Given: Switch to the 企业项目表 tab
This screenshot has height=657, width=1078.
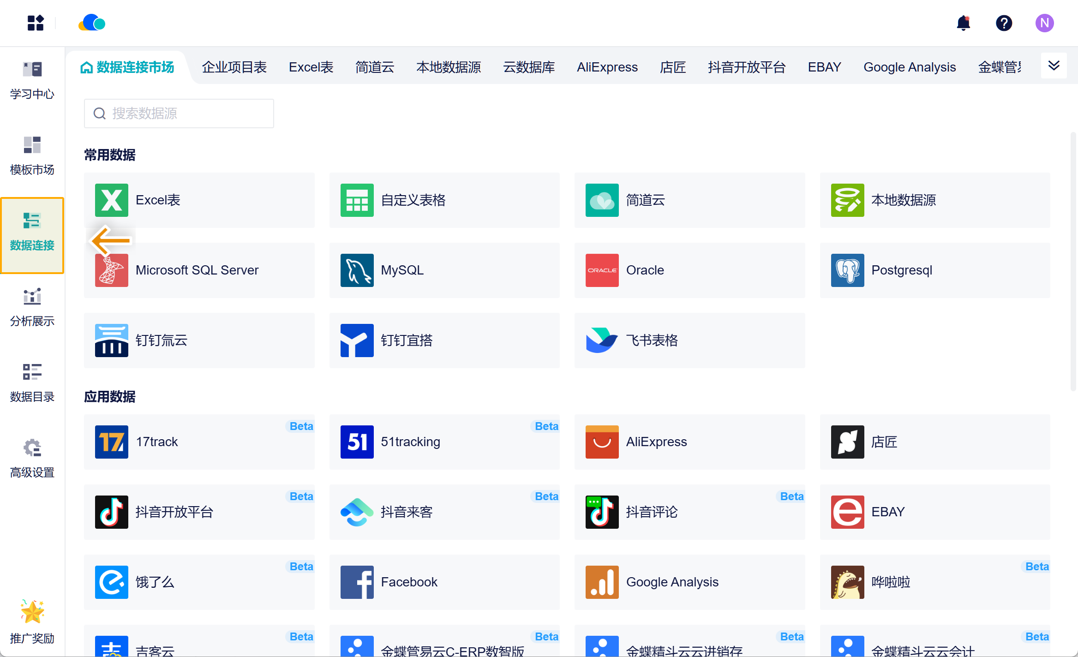Looking at the screenshot, I should tap(234, 67).
